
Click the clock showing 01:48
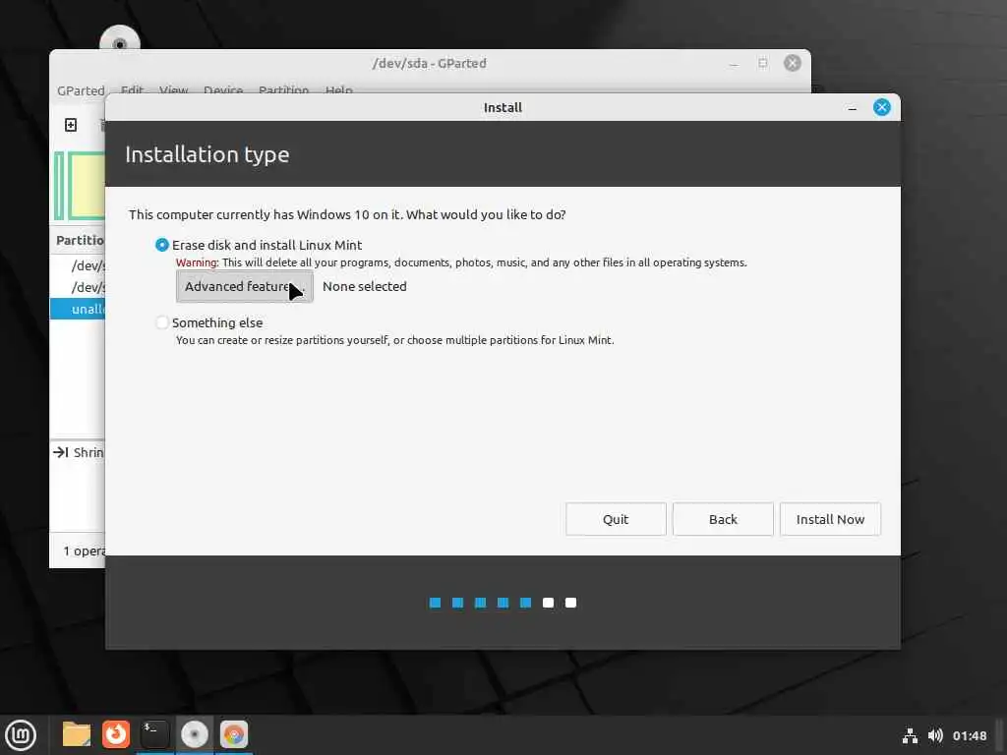(969, 735)
